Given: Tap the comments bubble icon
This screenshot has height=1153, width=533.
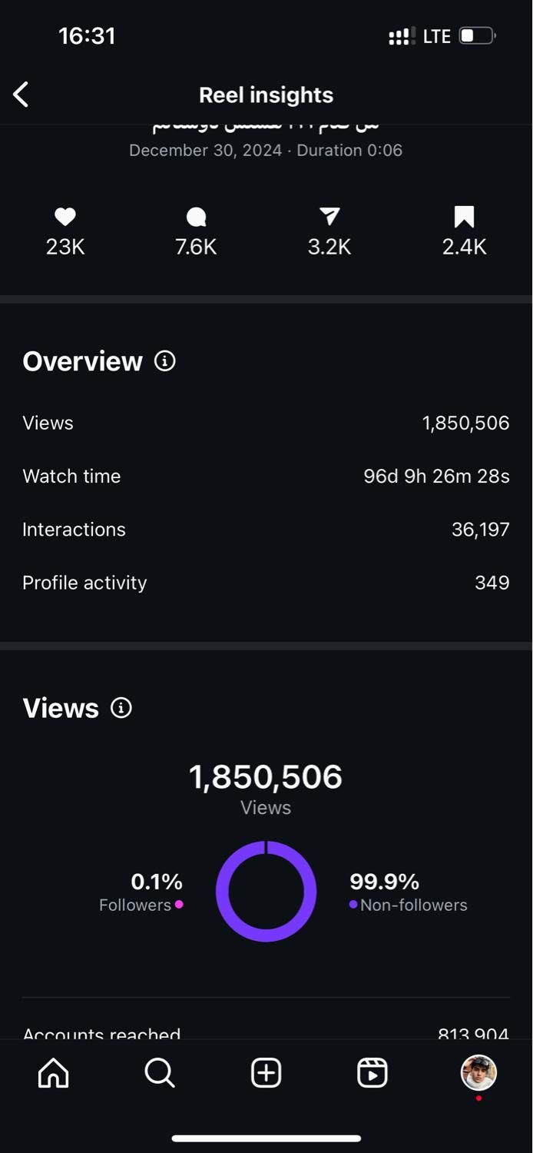Looking at the screenshot, I should 196,218.
